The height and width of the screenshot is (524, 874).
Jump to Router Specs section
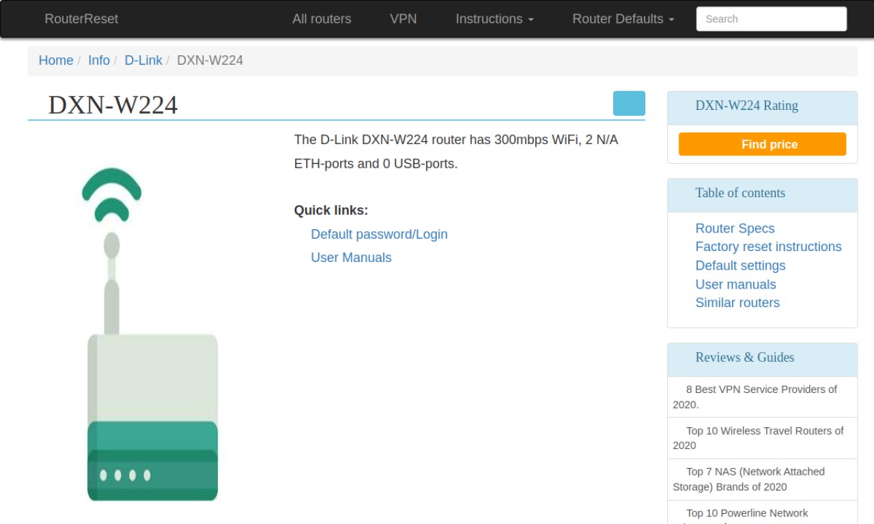(735, 229)
